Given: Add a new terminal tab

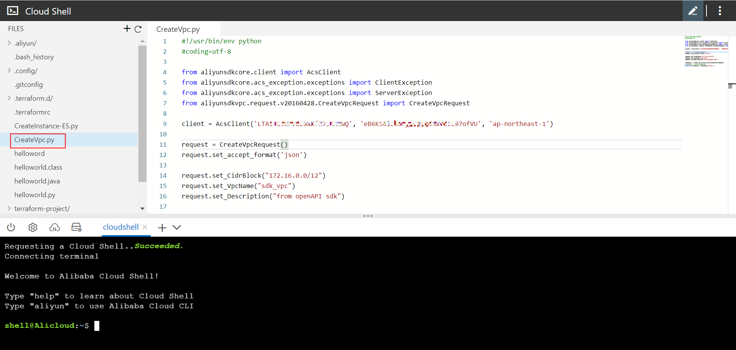Looking at the screenshot, I should point(162,227).
